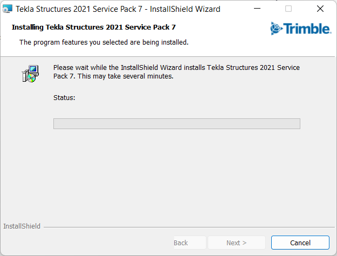Click the setup computer and disc icon
337x256 pixels.
30,73
